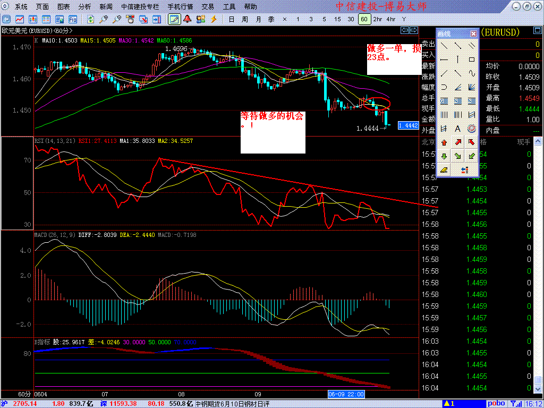This screenshot has height=408, width=544.
Task: Open the 图表 menu
Action: coord(64,6)
